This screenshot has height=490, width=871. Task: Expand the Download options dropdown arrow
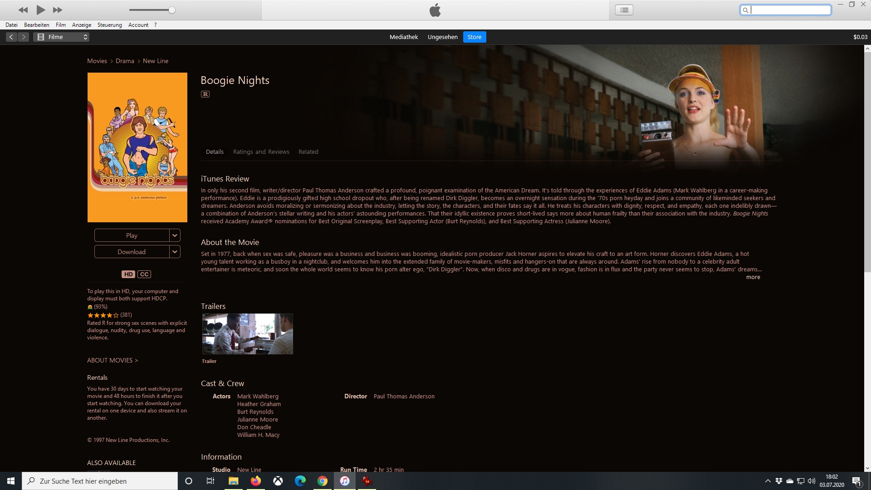tap(175, 252)
